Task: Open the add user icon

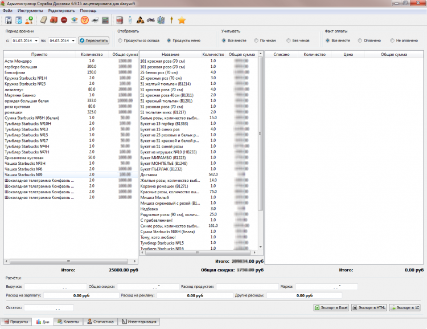Action: click(29, 20)
